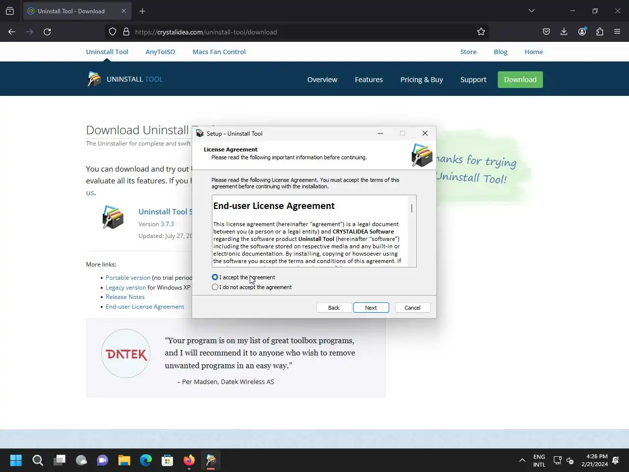Click the Setup dialog title bar icon

pyautogui.click(x=200, y=133)
